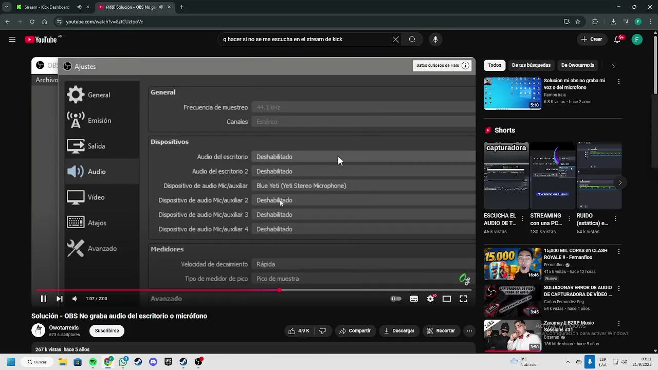The height and width of the screenshot is (370, 658).
Task: Open video player settings gear
Action: tap(431, 299)
